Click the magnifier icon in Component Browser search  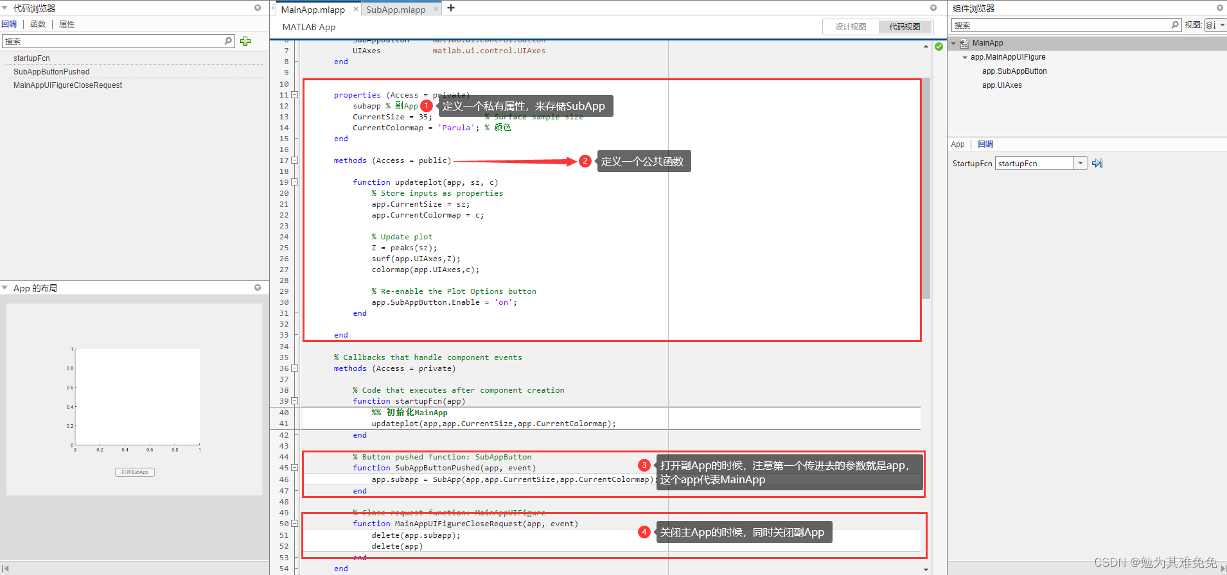[1175, 25]
